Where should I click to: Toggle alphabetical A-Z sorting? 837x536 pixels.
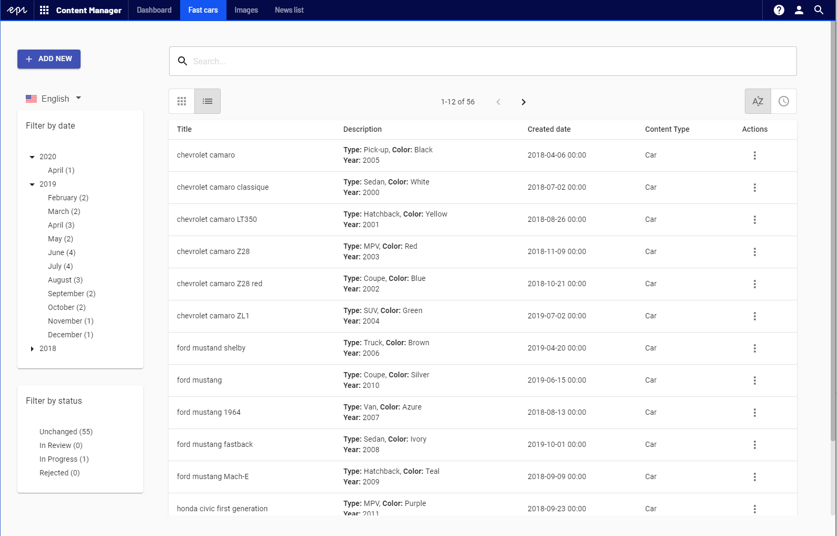(x=757, y=101)
